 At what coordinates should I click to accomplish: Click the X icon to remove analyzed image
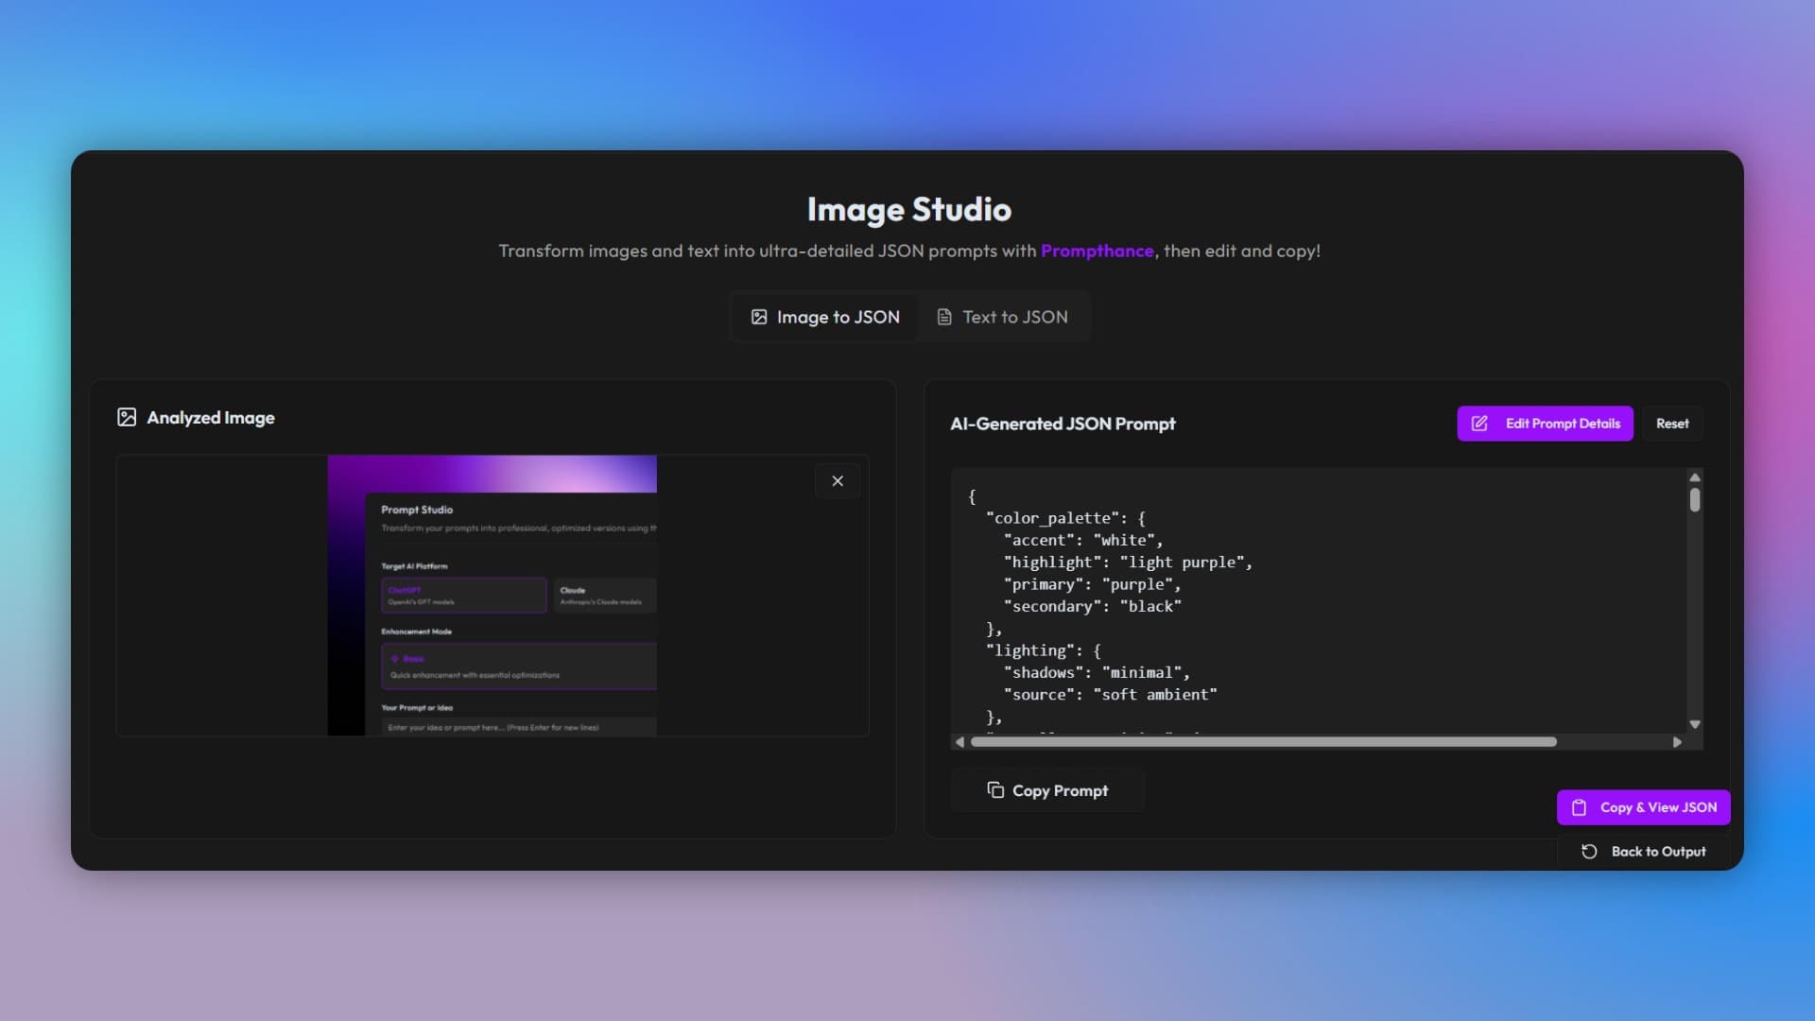(x=838, y=481)
